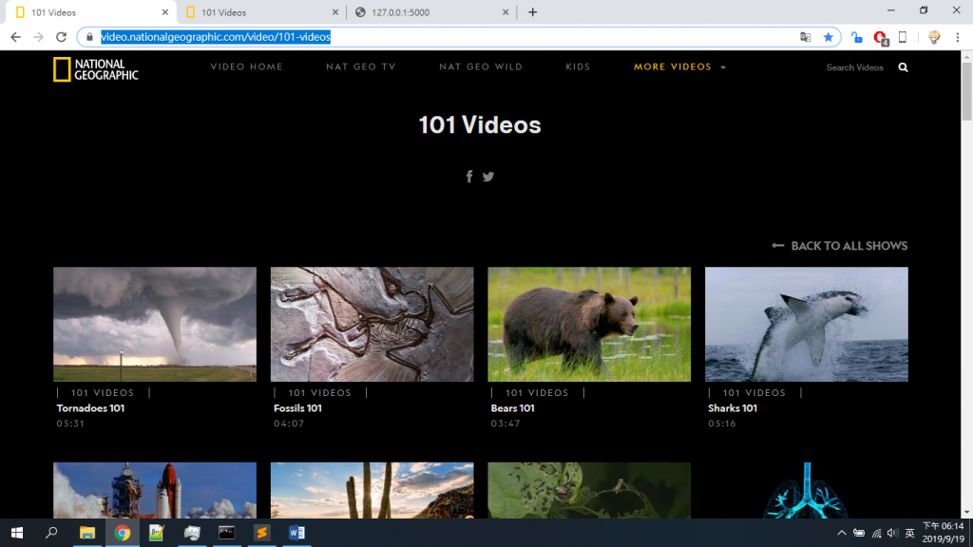The image size is (973, 547).
Task: Click the glowing lungs thumbnail
Action: coord(806,490)
